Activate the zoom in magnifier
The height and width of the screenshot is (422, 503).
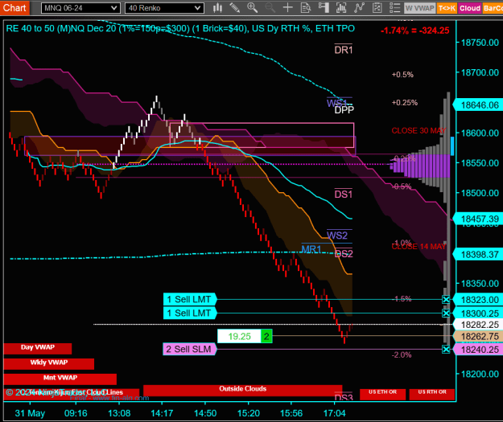tap(252, 8)
